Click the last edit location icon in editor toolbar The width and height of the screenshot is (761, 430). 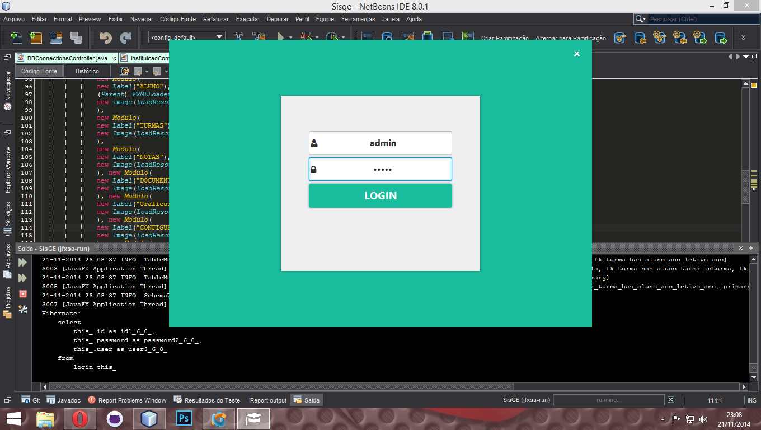click(124, 71)
